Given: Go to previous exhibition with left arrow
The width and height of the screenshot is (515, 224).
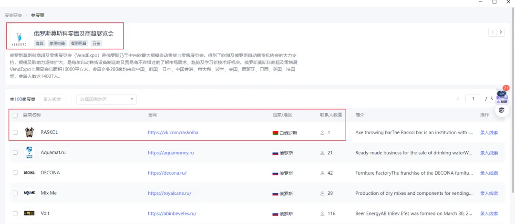Looking at the screenshot, I should (x=493, y=32).
